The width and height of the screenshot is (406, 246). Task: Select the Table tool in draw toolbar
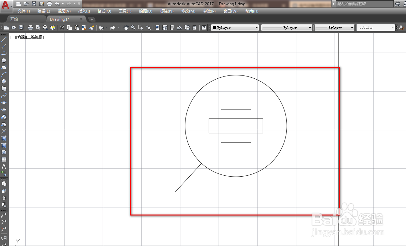coord(4,159)
